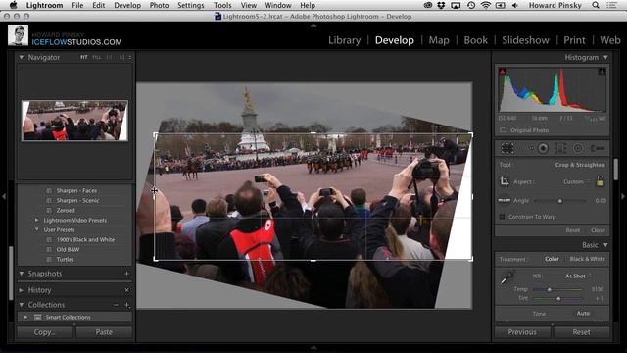The width and height of the screenshot is (627, 353).
Task: Open the Navigator zoom level menu arrows
Action: tap(130, 57)
